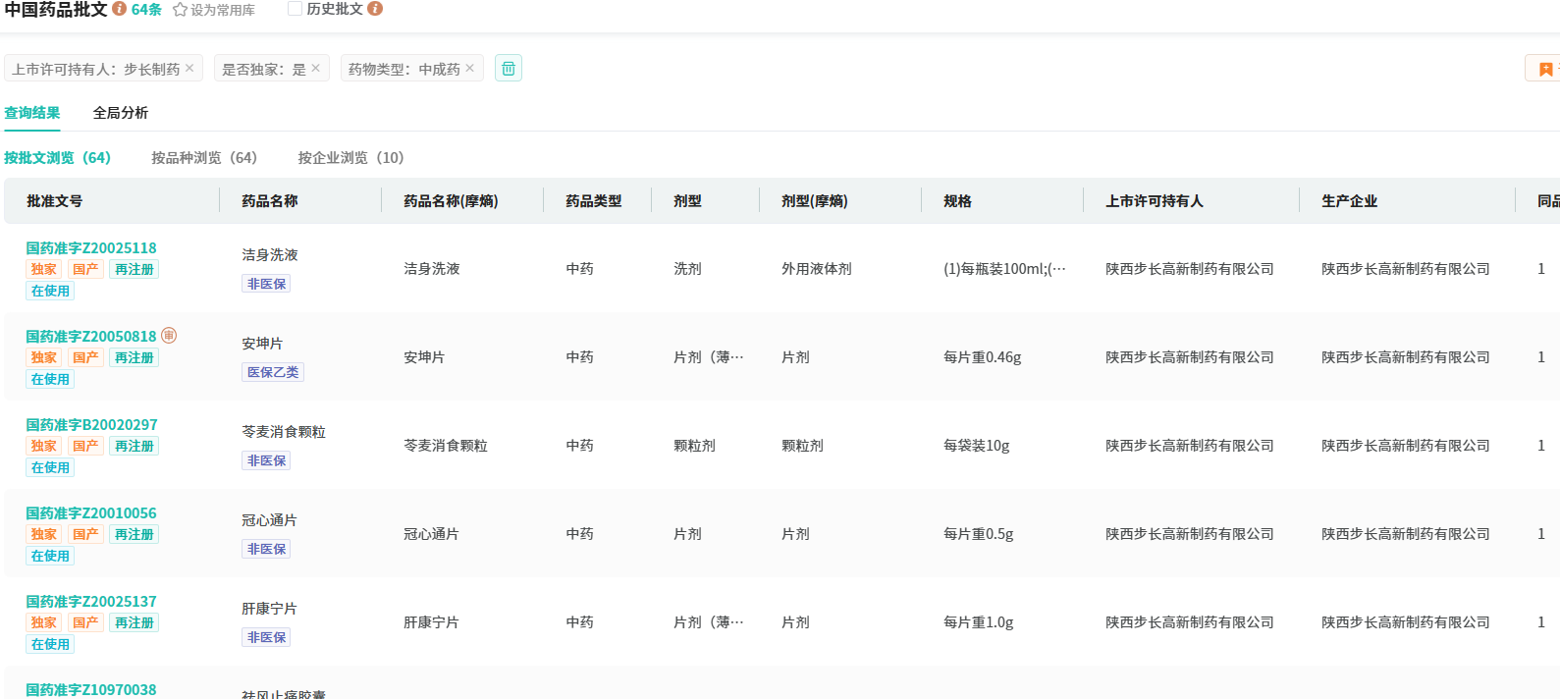1560x699 pixels.
Task: Enable the 历史批文 checkbox
Action: pos(295,9)
